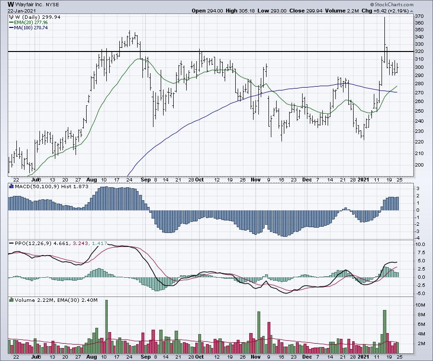Click the histogram icon next to MACD(50,100,9)
Viewport: 433px width, 361px height.
tap(12, 186)
